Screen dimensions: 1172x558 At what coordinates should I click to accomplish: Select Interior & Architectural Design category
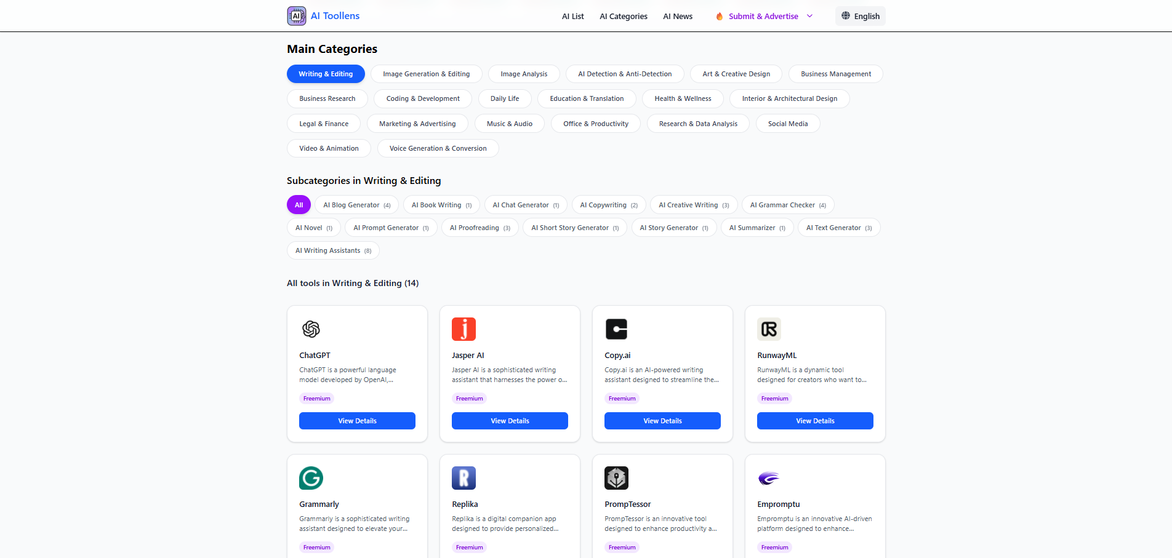[x=790, y=98]
